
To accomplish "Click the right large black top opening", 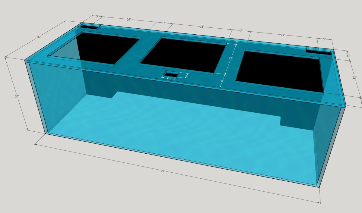I will 281,71.
